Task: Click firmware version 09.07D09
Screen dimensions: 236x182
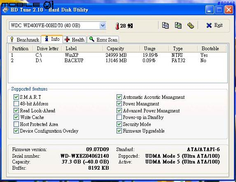Action: 98,149
